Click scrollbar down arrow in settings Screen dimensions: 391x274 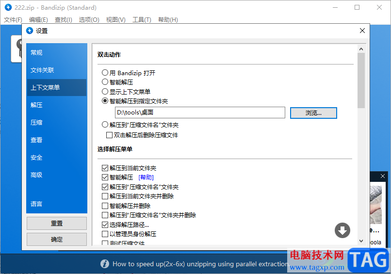[x=361, y=241]
